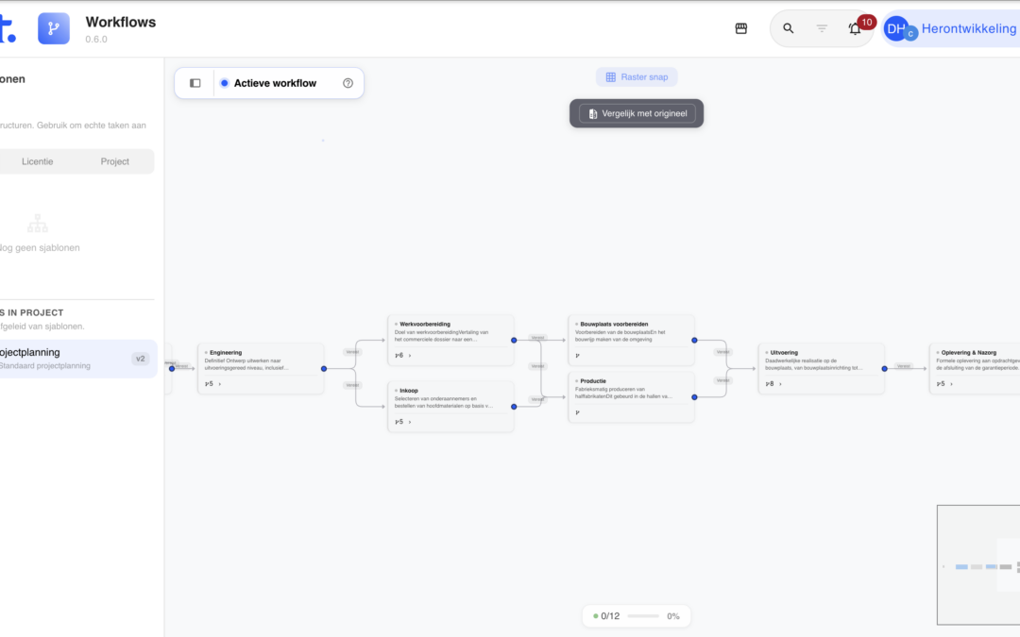This screenshot has width=1020, height=637.
Task: Select the Uitvoering node title
Action: 784,352
